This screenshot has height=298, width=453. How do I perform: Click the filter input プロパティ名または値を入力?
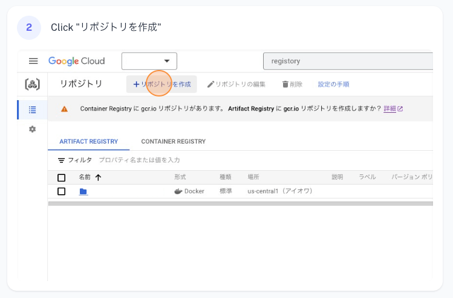pyautogui.click(x=139, y=160)
